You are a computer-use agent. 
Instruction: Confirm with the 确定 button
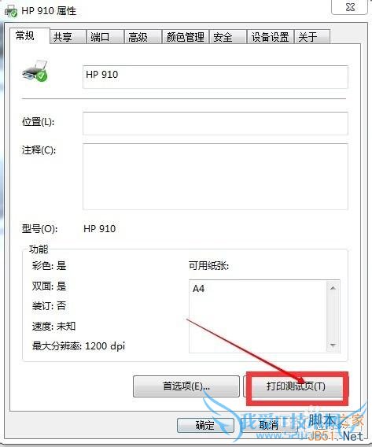205,425
